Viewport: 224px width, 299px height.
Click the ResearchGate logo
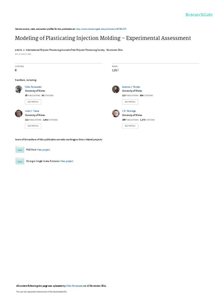pos(199,15)
